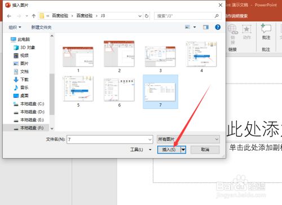Expand the address bar path dropdown
282x205 pixels.
140,16
